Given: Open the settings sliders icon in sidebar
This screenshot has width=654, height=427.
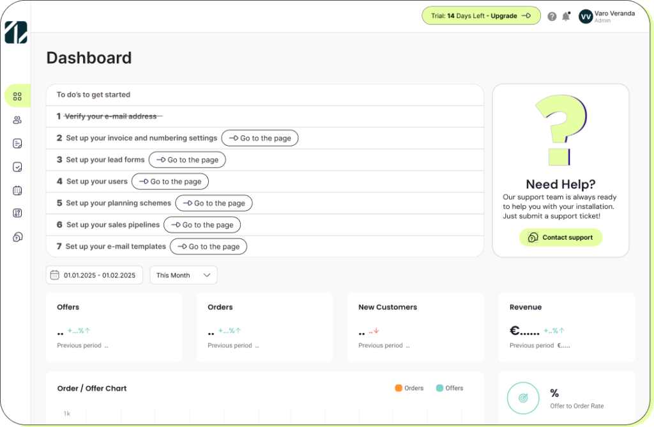Looking at the screenshot, I should [17, 213].
